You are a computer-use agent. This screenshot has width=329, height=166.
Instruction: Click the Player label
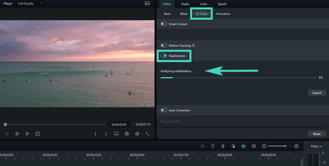point(8,3)
